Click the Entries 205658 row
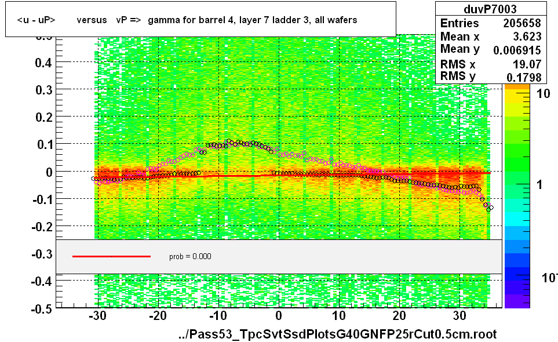Image resolution: width=558 pixels, height=342 pixels. [x=490, y=23]
